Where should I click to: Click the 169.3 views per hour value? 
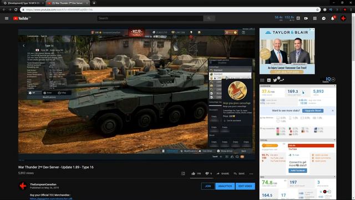click(x=293, y=91)
